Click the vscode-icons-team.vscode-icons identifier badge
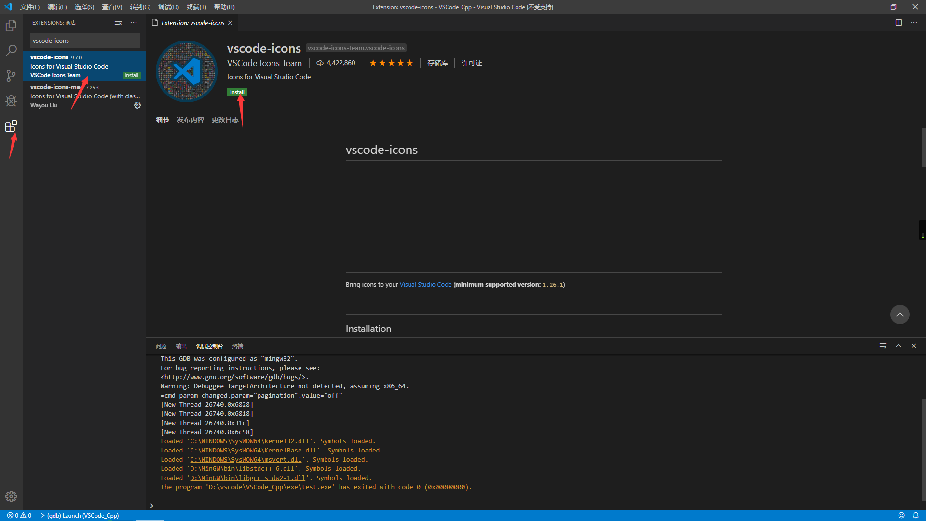This screenshot has height=521, width=926. (x=356, y=48)
